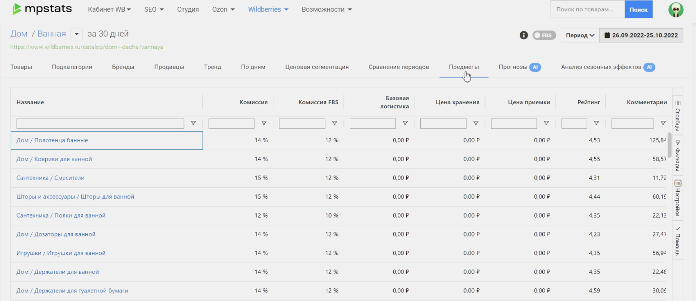
Task: Open the wildberries.ru catalog URL link
Action: click(x=87, y=47)
